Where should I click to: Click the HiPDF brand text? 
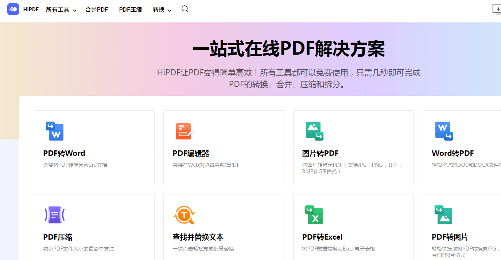(x=31, y=9)
